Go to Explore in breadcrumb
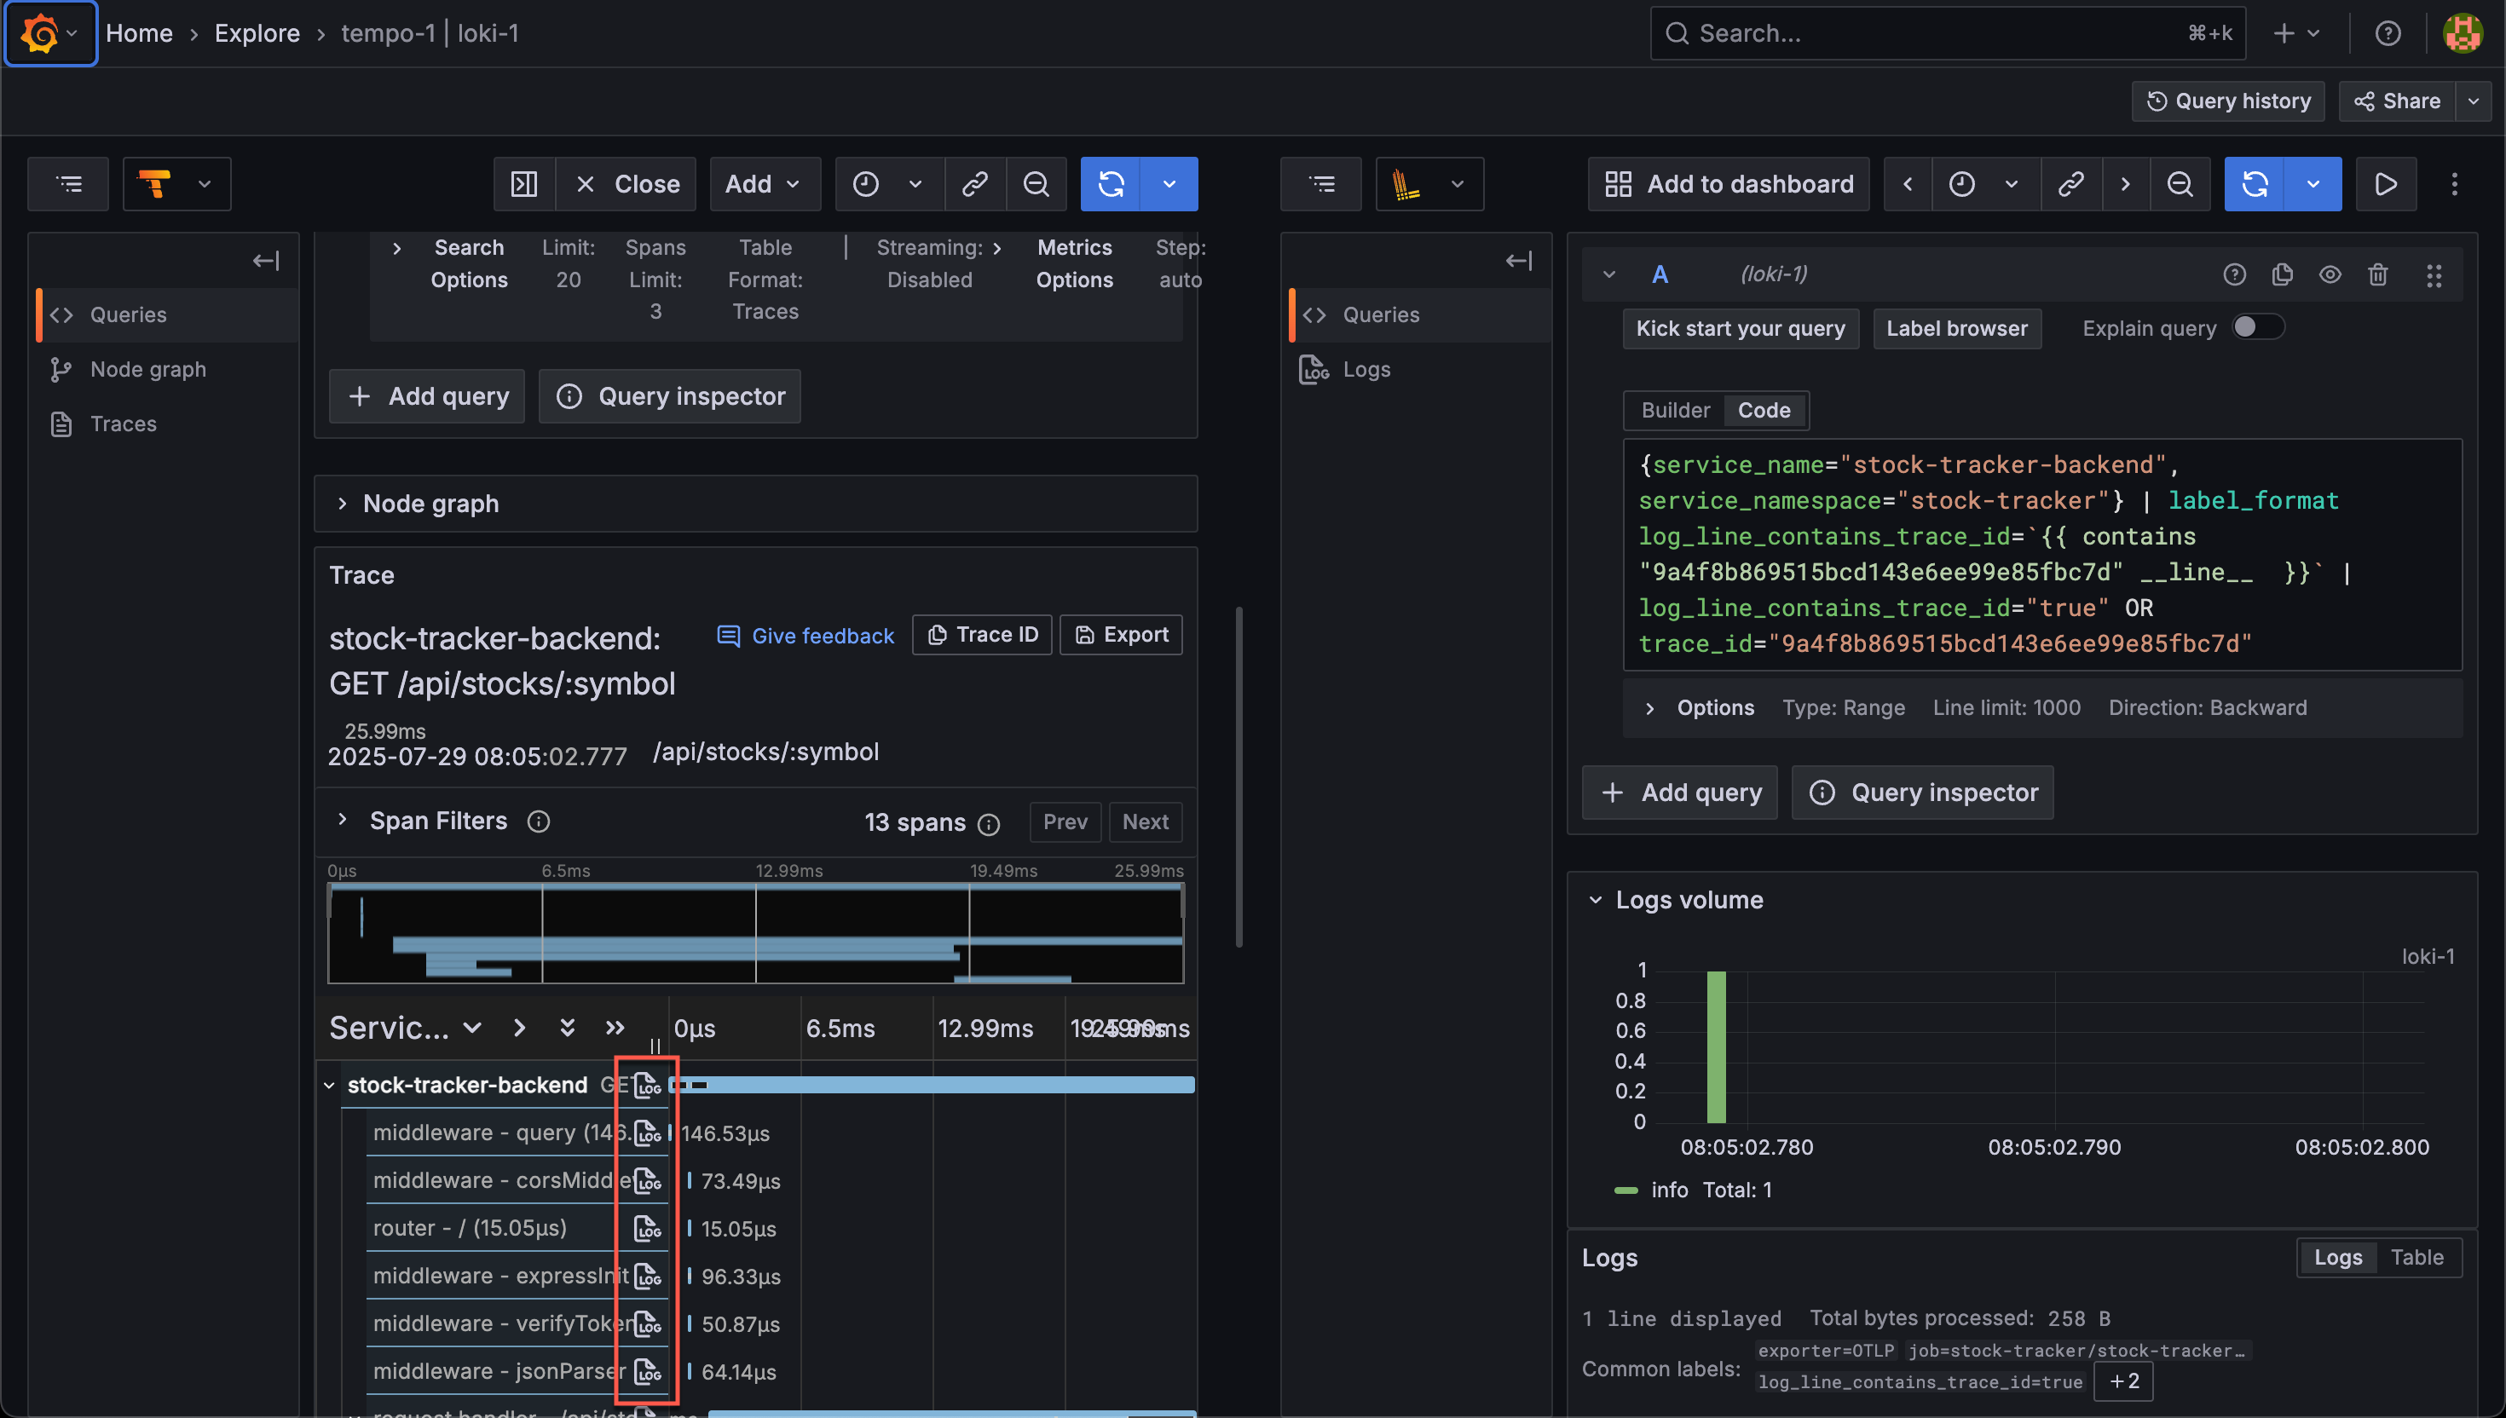 (x=257, y=33)
